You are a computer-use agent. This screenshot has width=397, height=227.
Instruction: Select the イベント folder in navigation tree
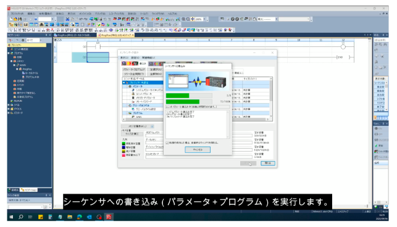(19, 85)
